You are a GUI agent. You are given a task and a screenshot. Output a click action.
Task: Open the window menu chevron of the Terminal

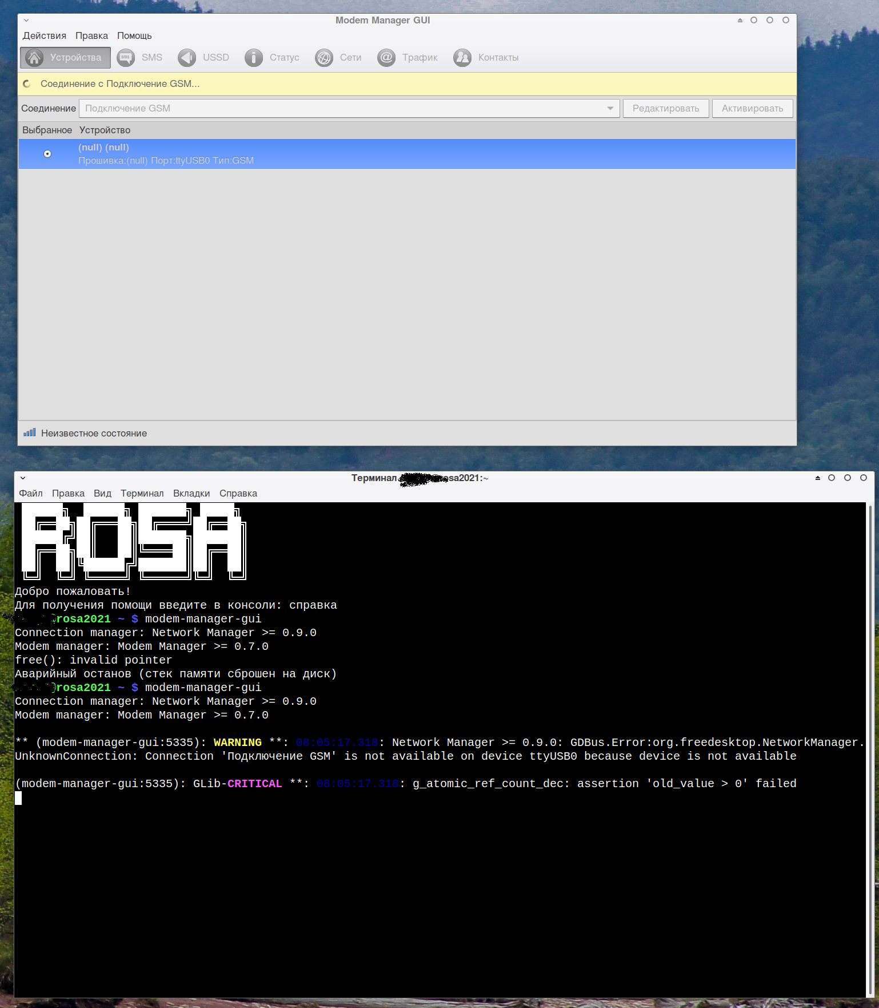(x=23, y=478)
